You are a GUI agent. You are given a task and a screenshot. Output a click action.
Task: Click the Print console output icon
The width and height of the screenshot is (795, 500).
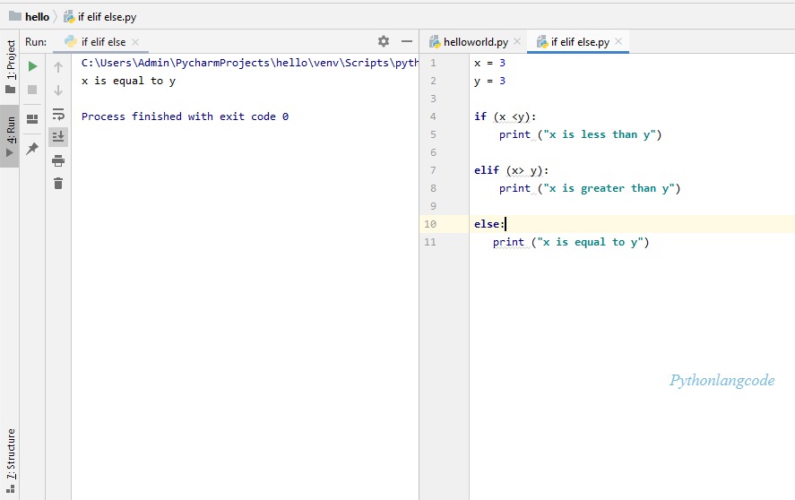(x=58, y=160)
